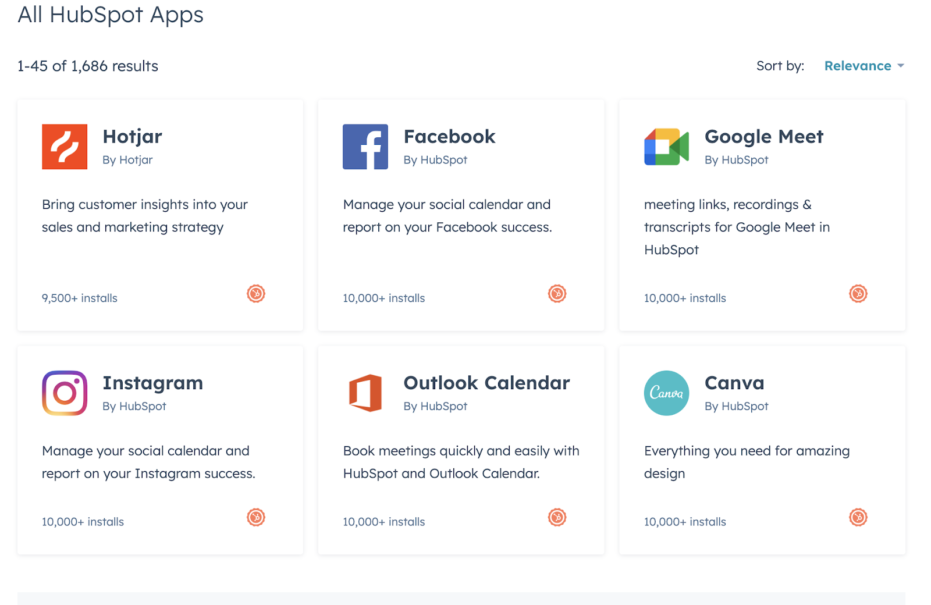931x605 pixels.
Task: Open the Facebook app title link
Action: click(x=450, y=137)
